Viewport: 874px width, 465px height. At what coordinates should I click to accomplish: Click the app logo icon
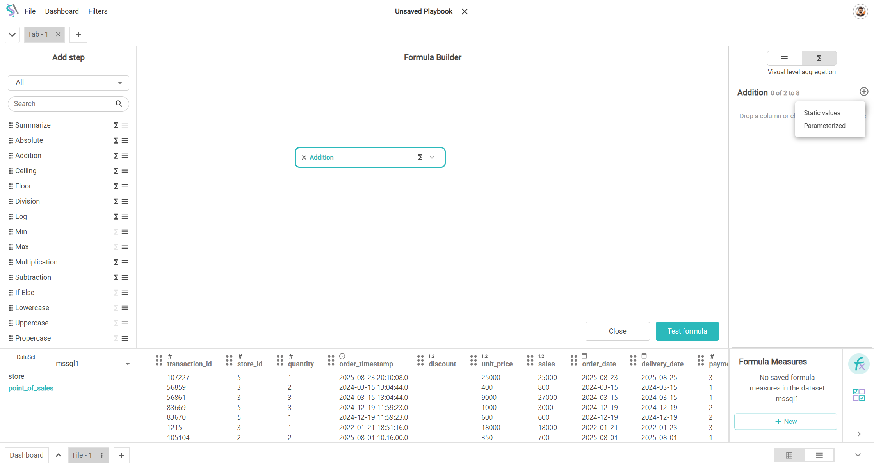click(x=12, y=11)
